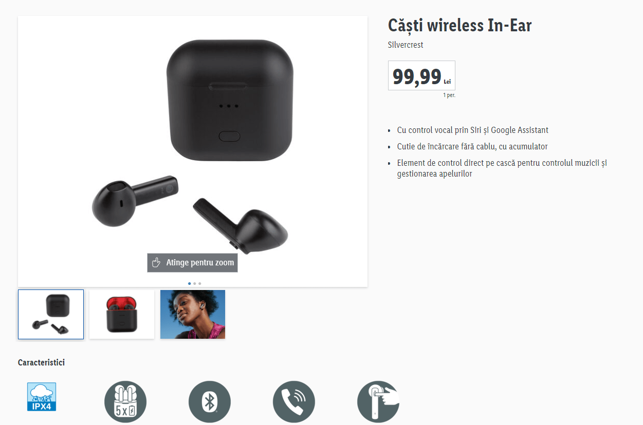Switch to the second carousel dot

(x=194, y=283)
